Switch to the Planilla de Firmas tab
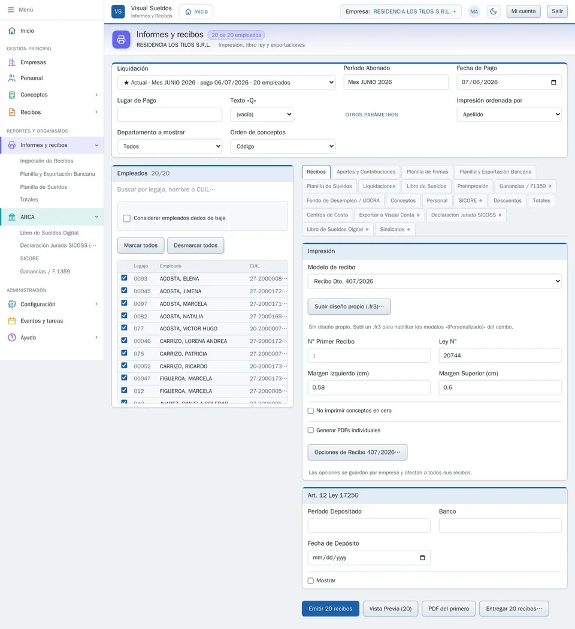575x629 pixels. [427, 171]
